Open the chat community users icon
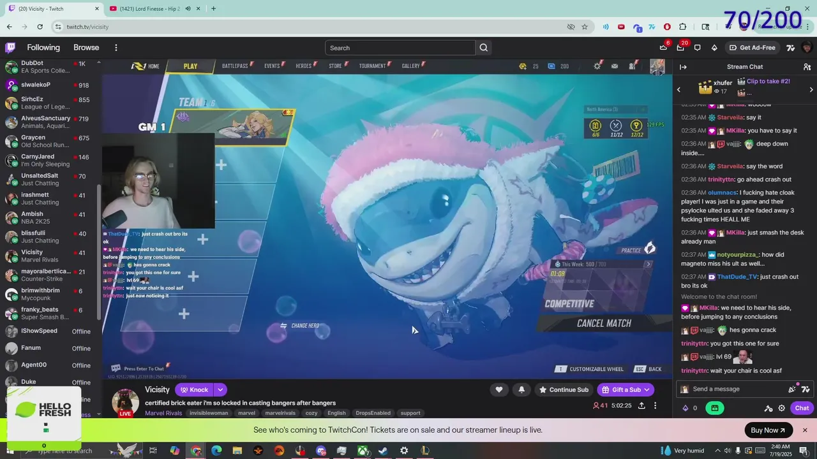The height and width of the screenshot is (459, 817). point(807,67)
